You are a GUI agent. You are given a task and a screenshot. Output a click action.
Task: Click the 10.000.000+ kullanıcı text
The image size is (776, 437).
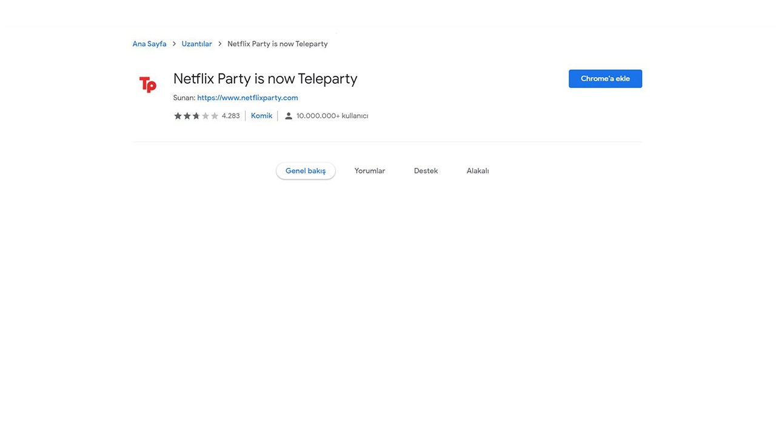click(332, 116)
